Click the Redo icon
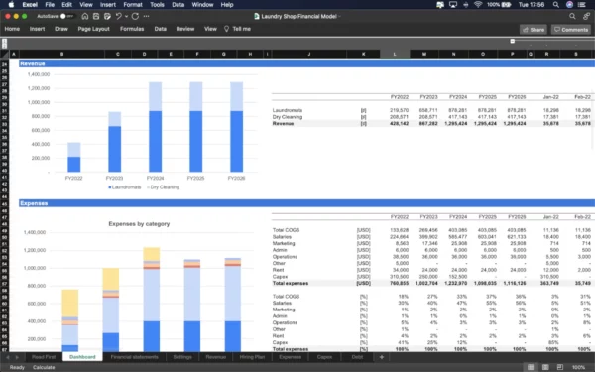The image size is (595, 372). click(x=135, y=16)
